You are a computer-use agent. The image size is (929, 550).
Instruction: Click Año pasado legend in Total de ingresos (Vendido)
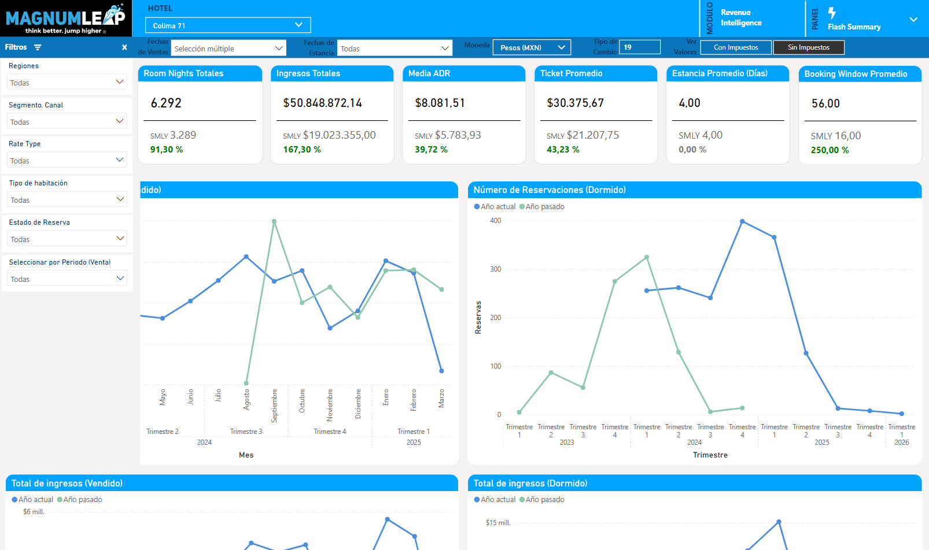(80, 499)
